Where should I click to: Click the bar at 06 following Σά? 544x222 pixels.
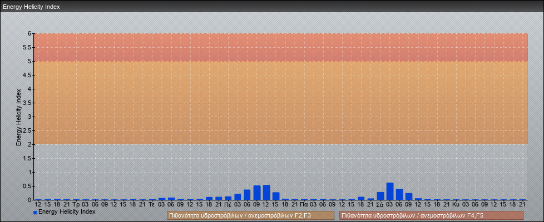point(399,194)
